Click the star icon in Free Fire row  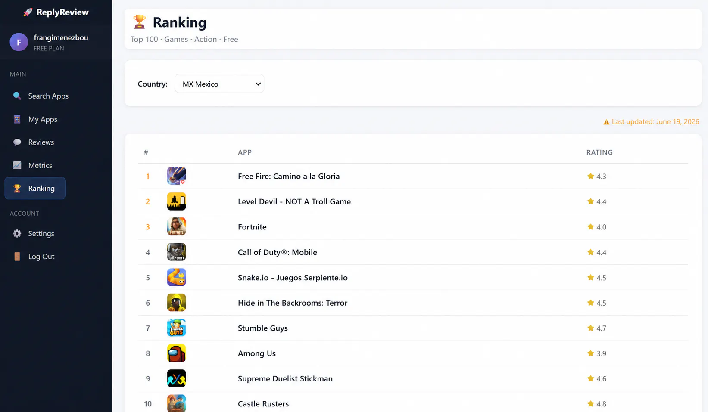click(590, 176)
